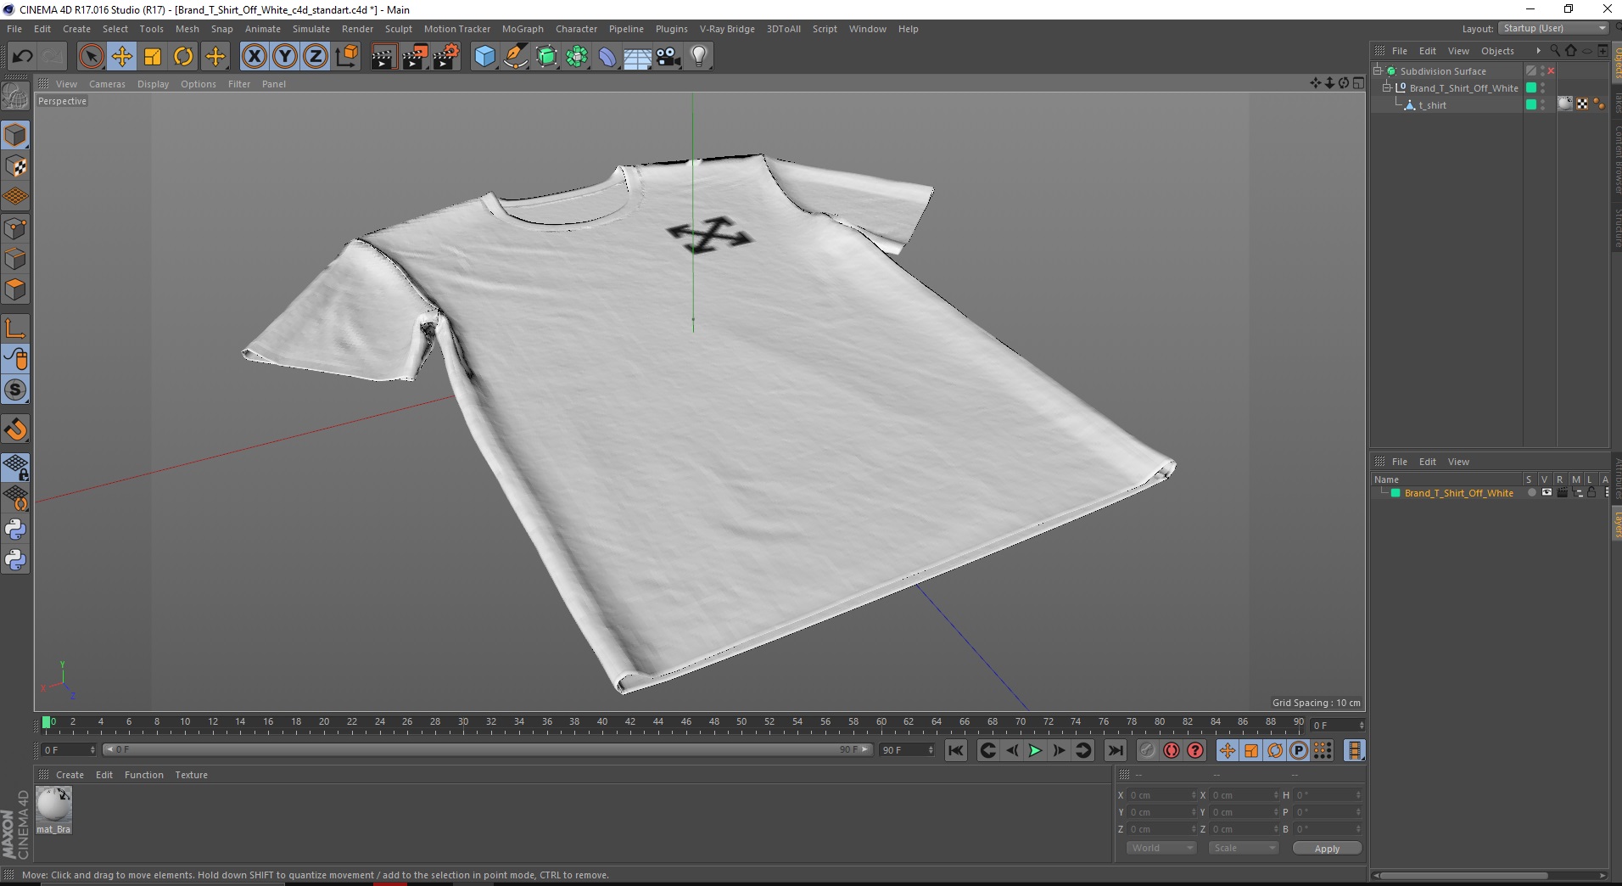Add a Cube primitive object
This screenshot has width=1622, height=886.
pos(484,57)
